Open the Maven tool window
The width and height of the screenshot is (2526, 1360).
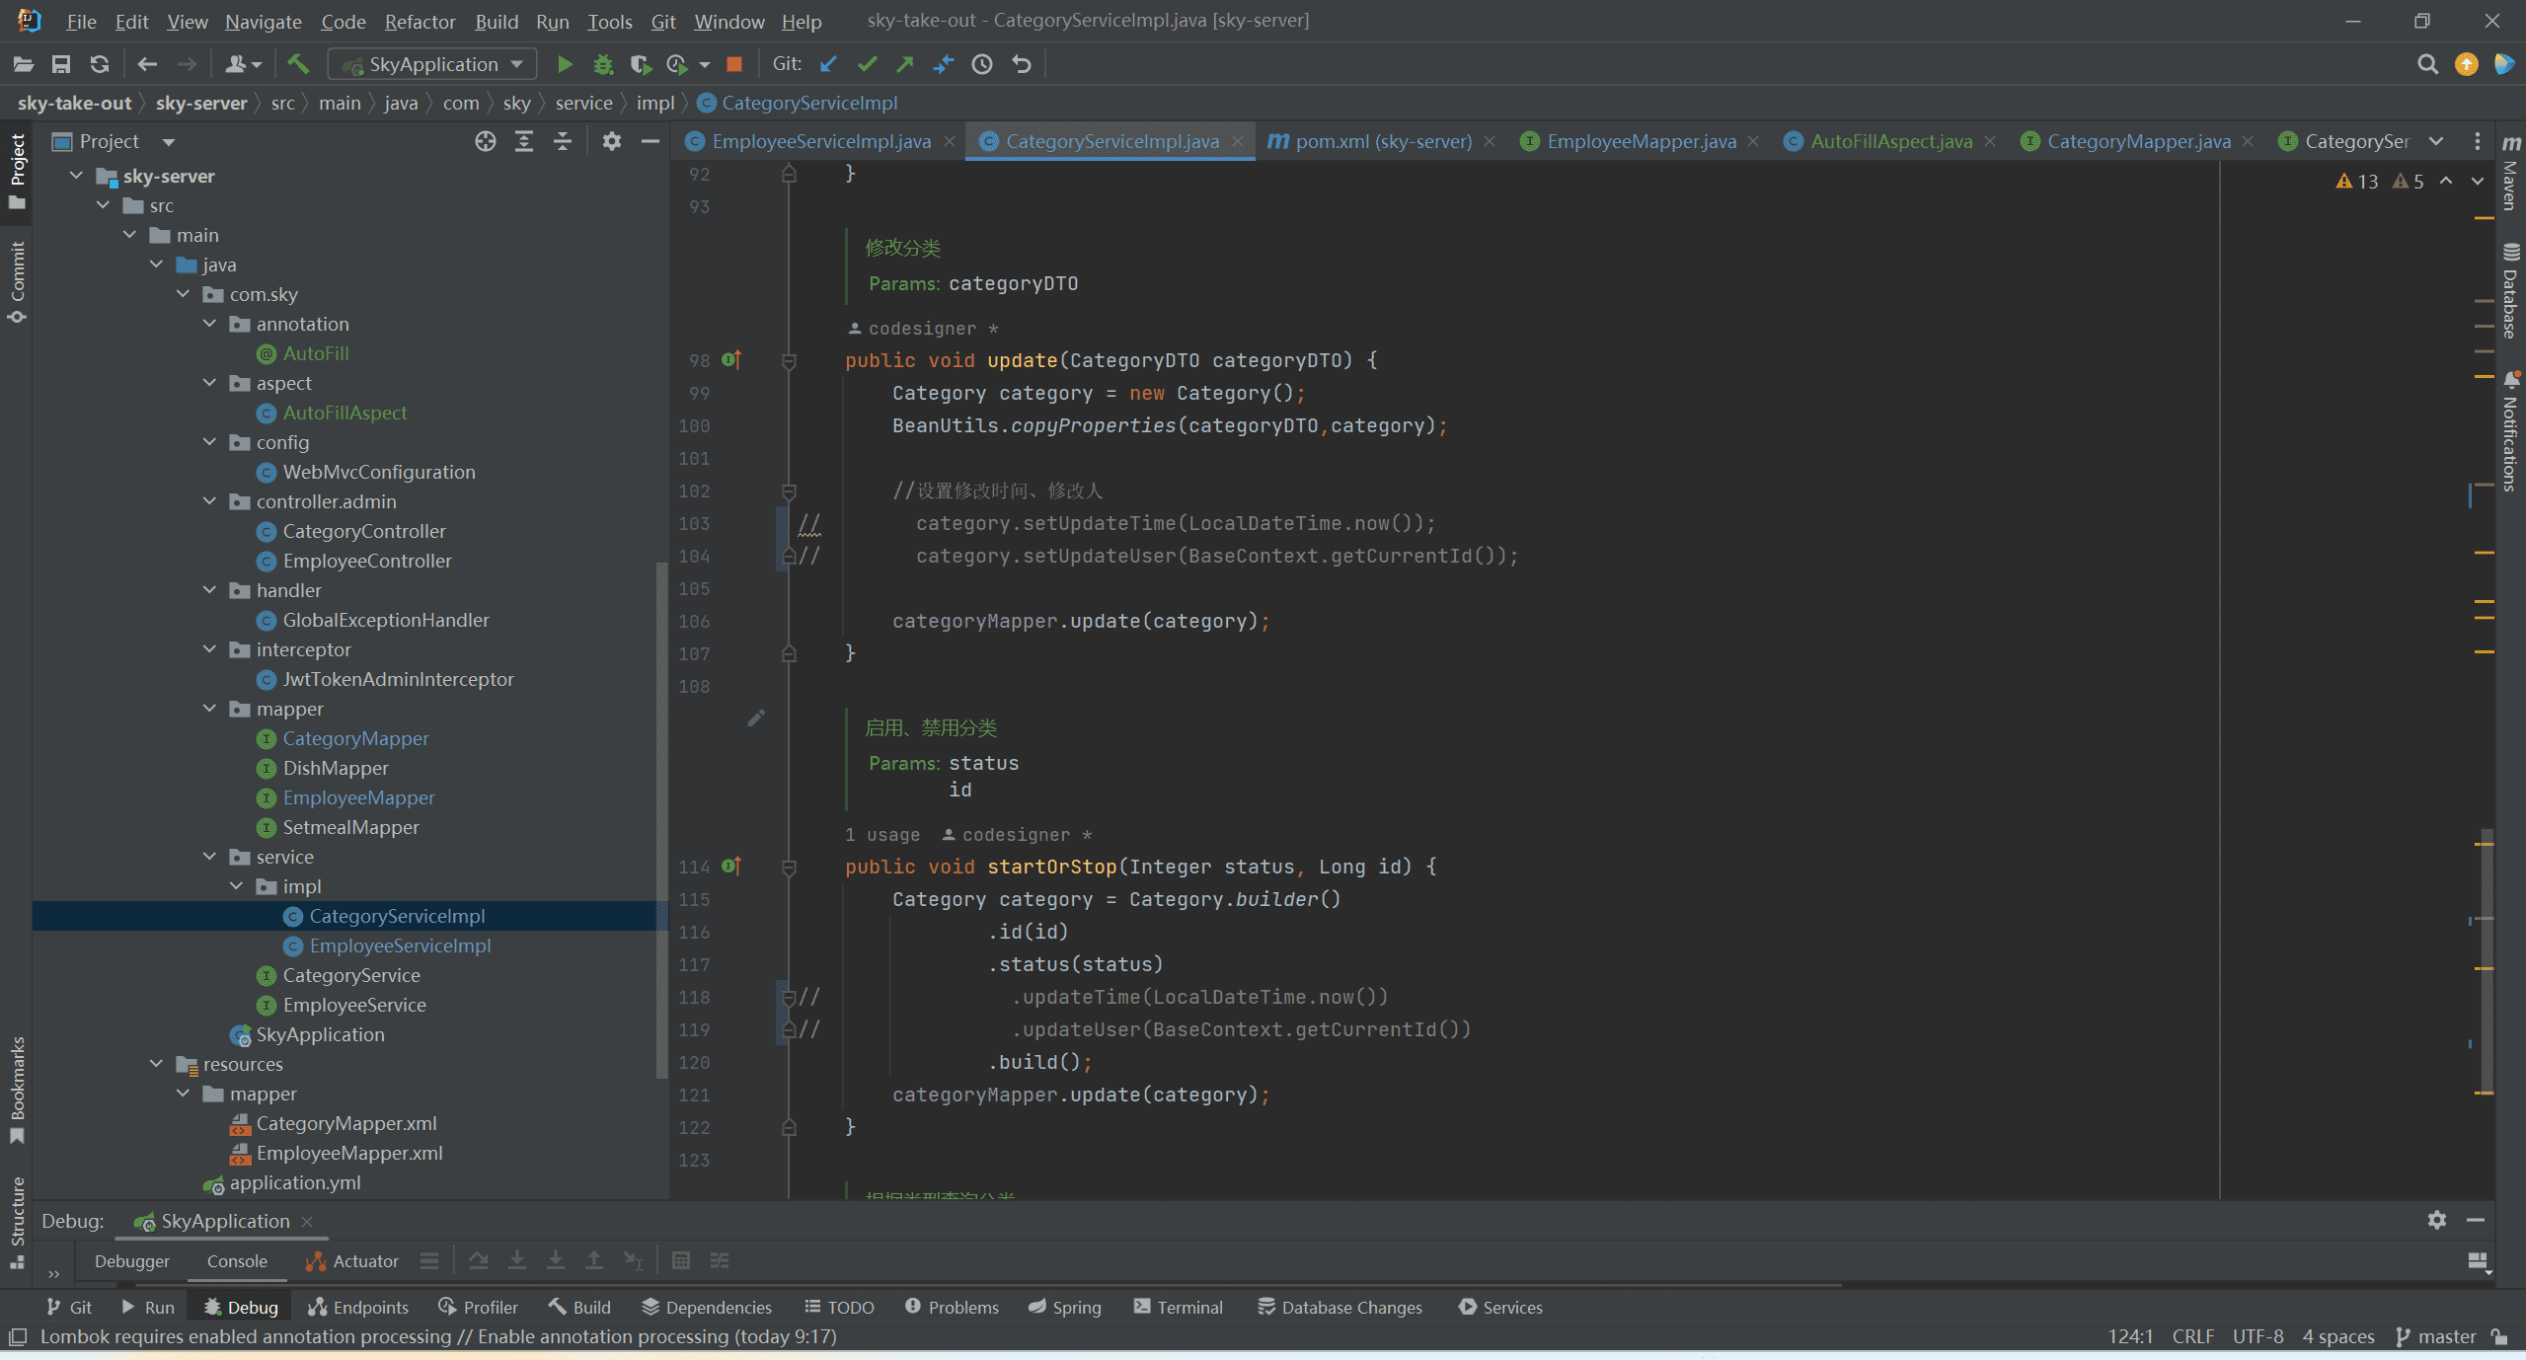(x=2511, y=174)
